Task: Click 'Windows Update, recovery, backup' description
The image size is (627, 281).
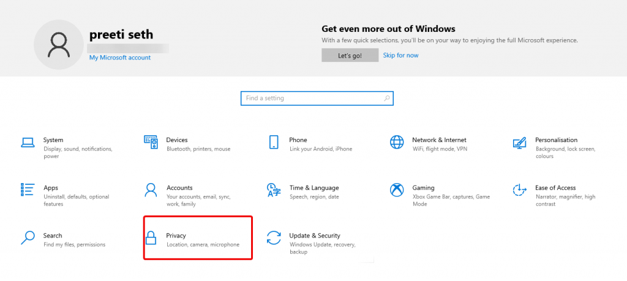Action: click(x=322, y=248)
